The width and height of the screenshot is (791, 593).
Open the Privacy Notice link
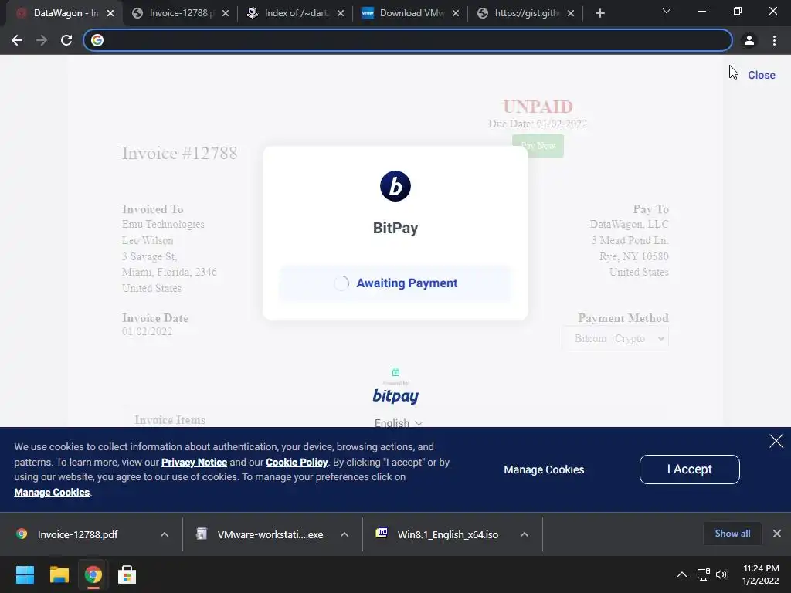(x=194, y=463)
